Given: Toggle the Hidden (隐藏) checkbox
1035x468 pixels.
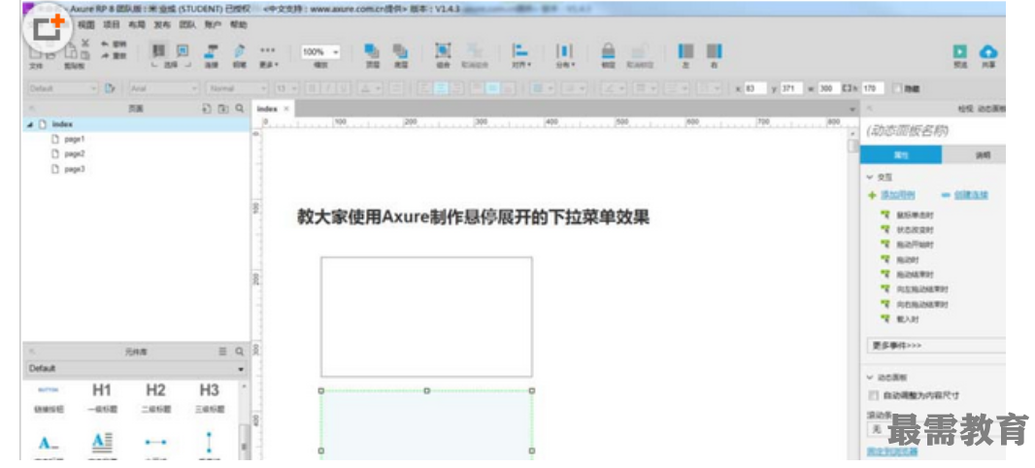Looking at the screenshot, I should tap(898, 87).
